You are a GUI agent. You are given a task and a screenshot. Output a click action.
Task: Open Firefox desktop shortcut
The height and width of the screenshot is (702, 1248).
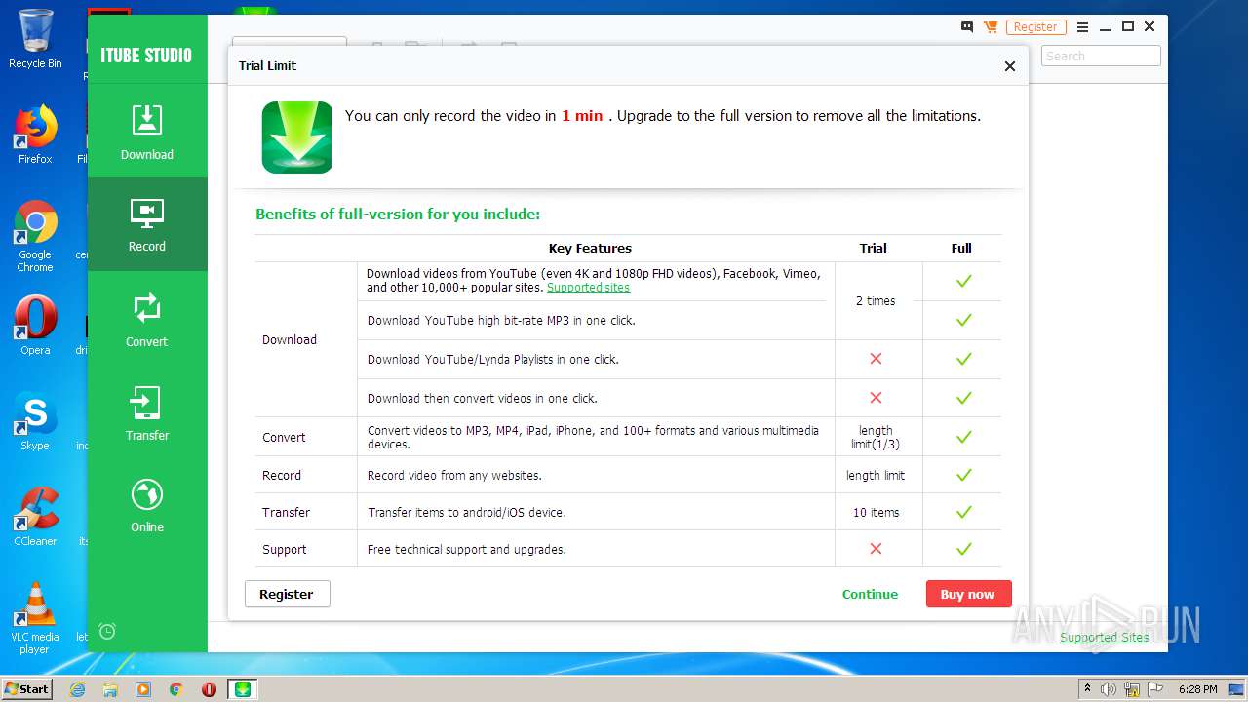click(35, 135)
